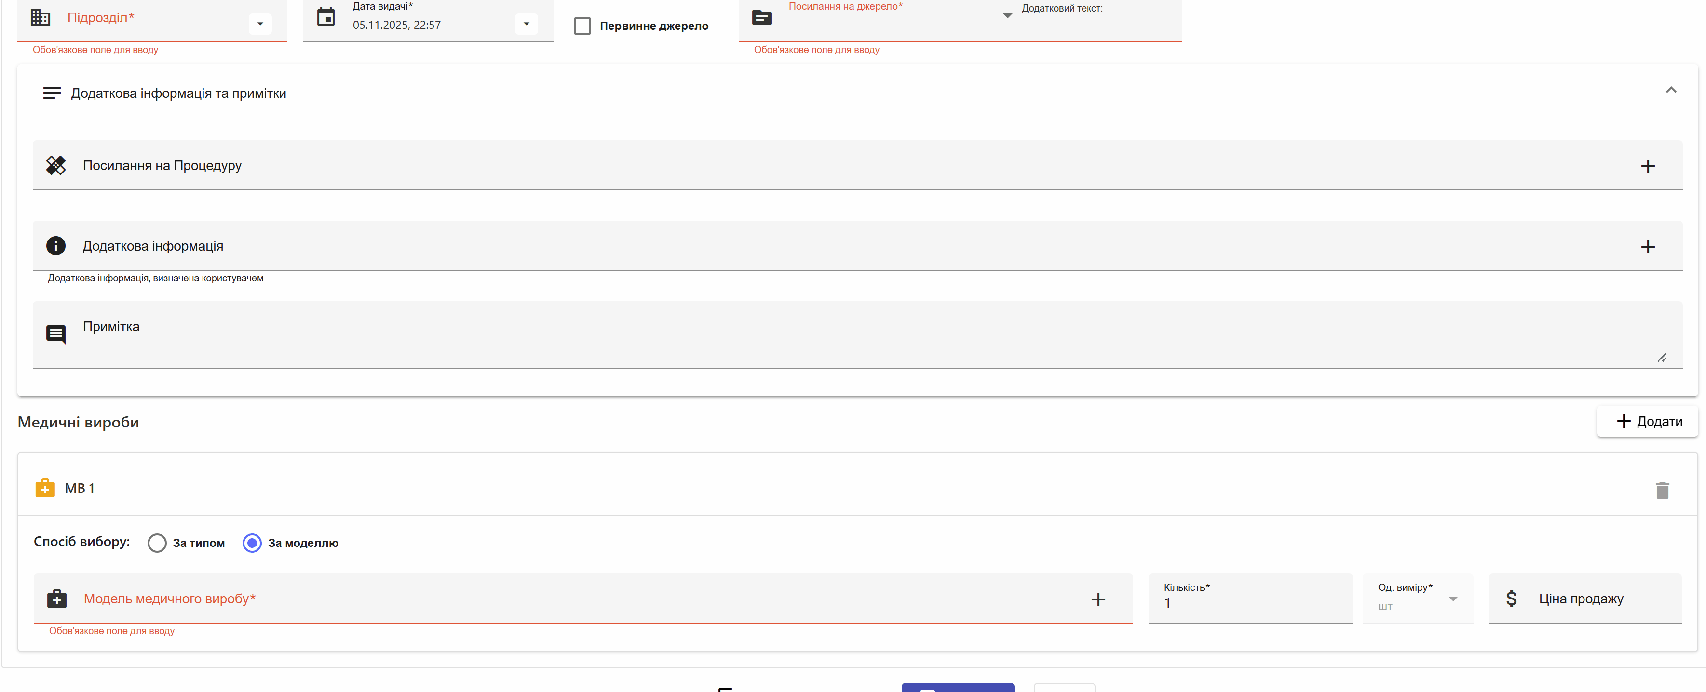This screenshot has height=692, width=1706.
Task: Click the building icon next to Підрозділ
Action: tap(41, 18)
